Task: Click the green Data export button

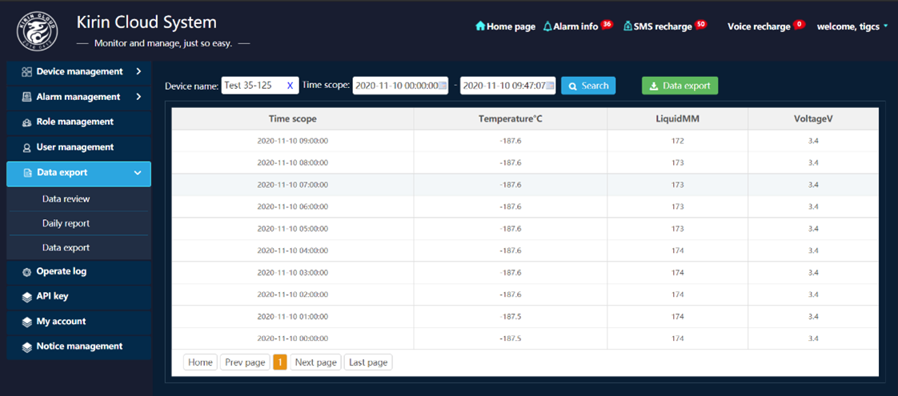Action: click(680, 86)
